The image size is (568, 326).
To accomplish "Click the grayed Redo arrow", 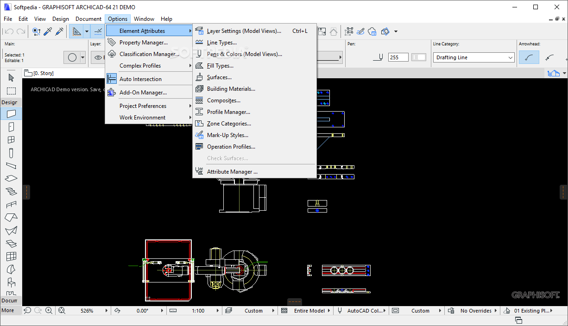I will click(20, 31).
